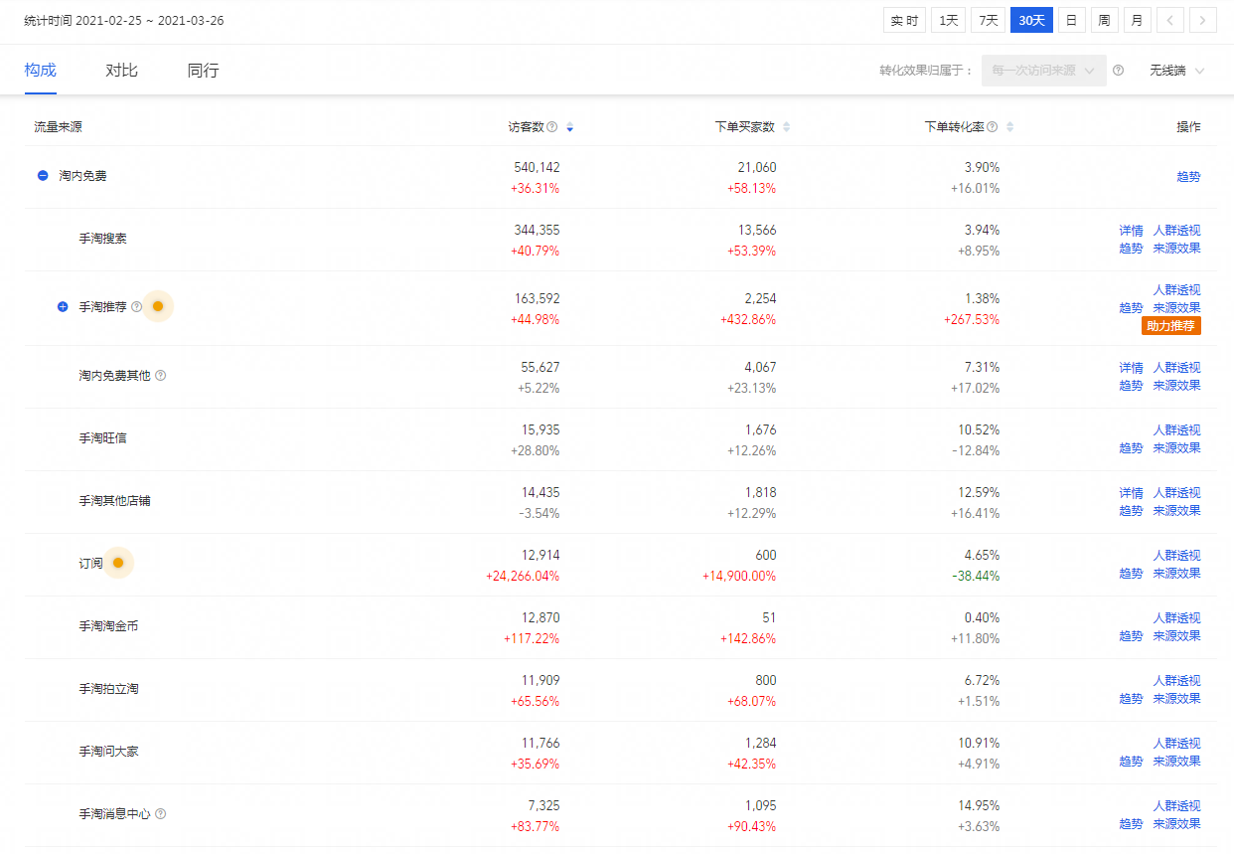Click help icon beside 手淘推荐
1234x854 pixels.
pos(137,307)
